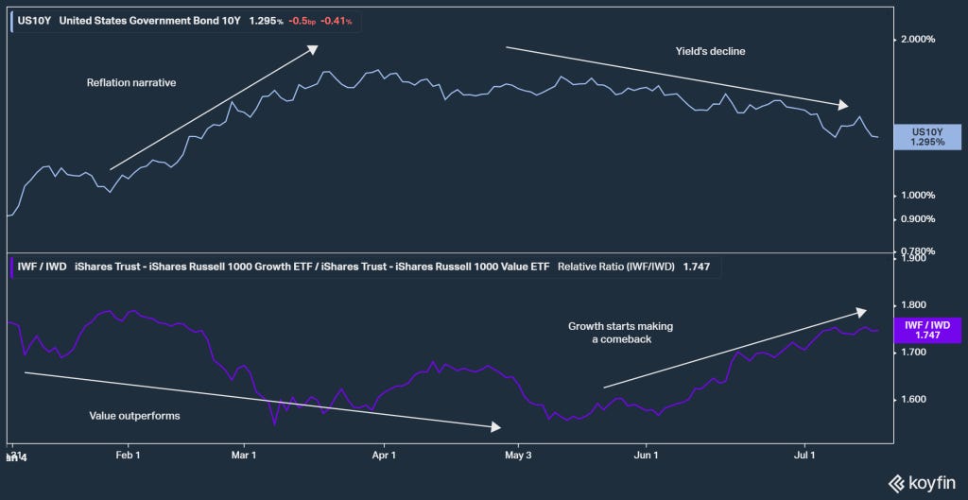Image resolution: width=968 pixels, height=500 pixels.
Task: Click the purple IWF / IWD series color bar
Action: click(12, 267)
